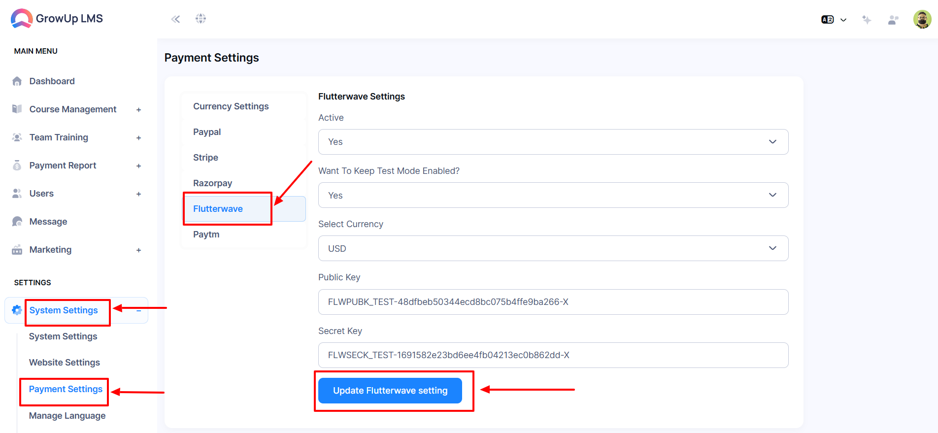Collapse sidebar with double-chevron icon

(175, 19)
